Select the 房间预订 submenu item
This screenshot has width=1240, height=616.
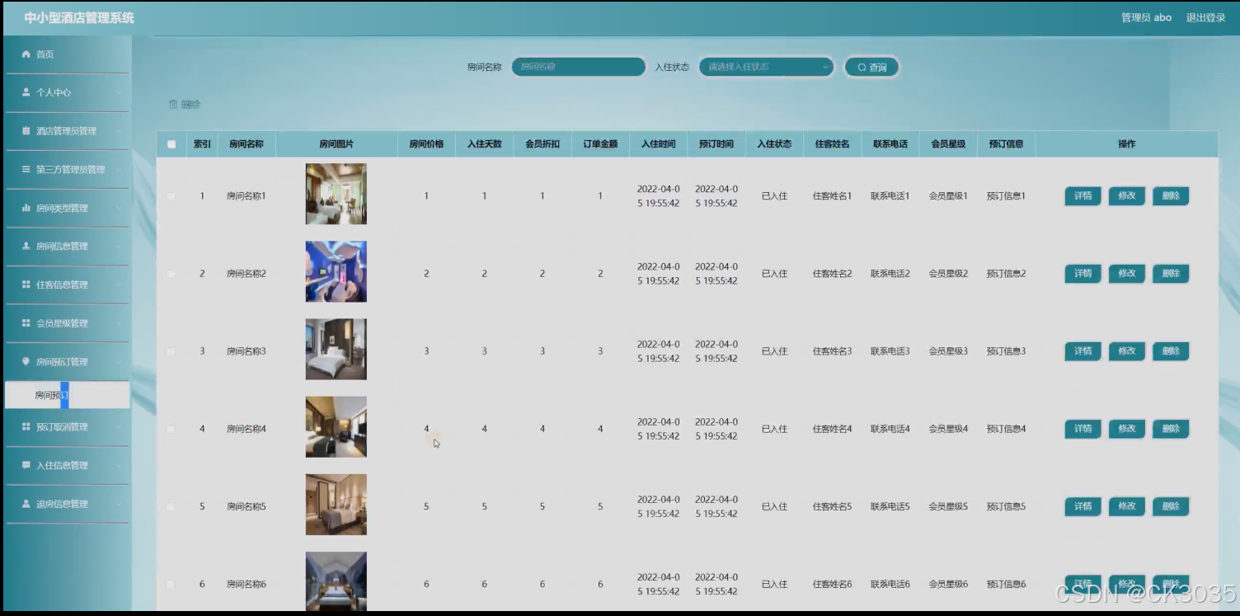(67, 395)
